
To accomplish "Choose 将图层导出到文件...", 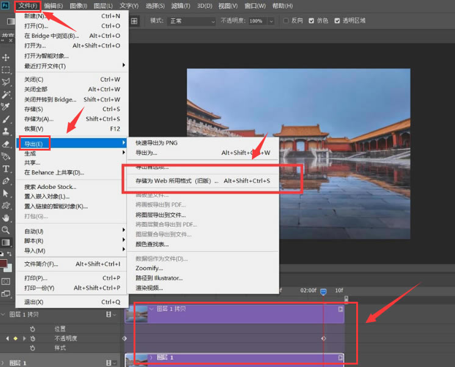I will [x=203, y=215].
